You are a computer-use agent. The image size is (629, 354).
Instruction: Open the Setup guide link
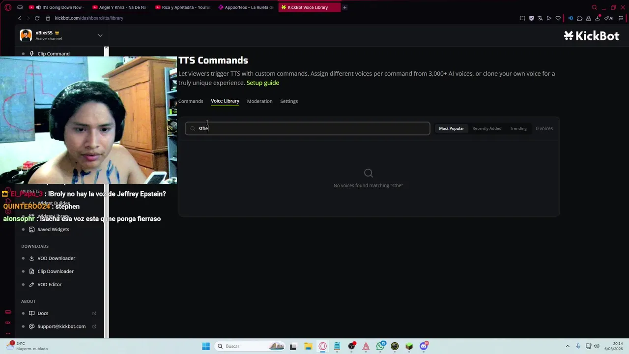[x=263, y=83]
